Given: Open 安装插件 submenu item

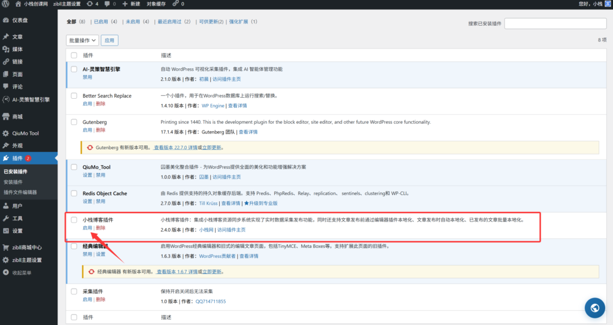Looking at the screenshot, I should pyautogui.click(x=13, y=182).
